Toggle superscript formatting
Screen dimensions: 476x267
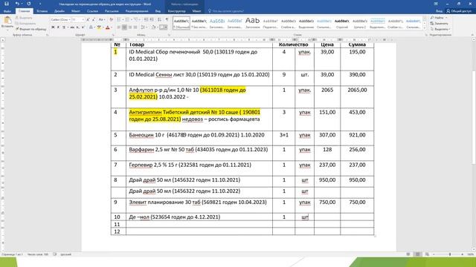click(83, 27)
